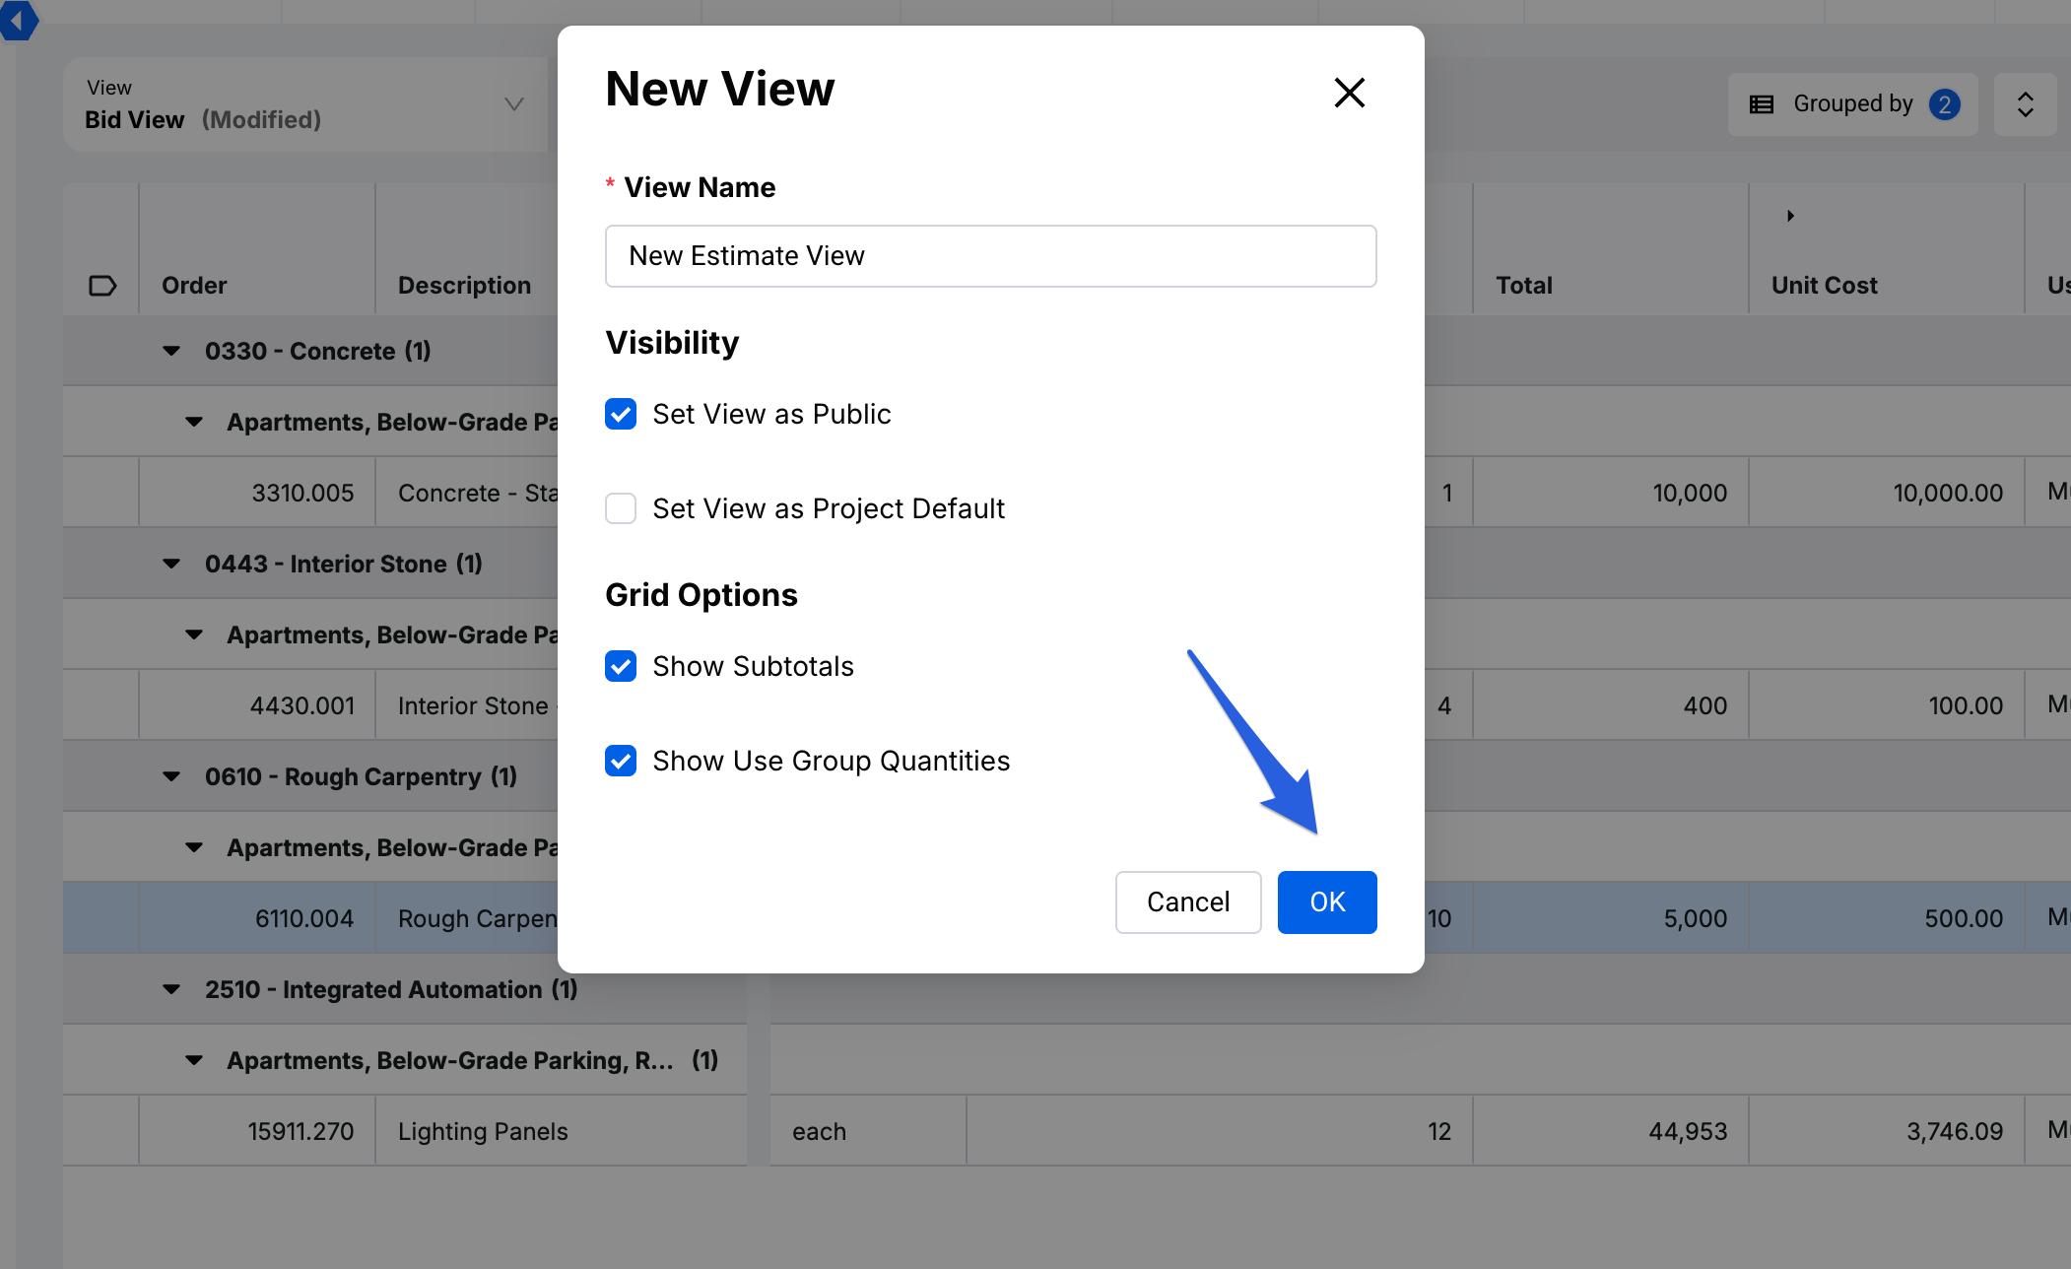Enable Set View as Project Default

[621, 508]
